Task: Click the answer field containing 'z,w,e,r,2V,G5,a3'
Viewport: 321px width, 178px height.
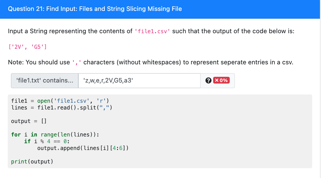Action: pyautogui.click(x=139, y=81)
